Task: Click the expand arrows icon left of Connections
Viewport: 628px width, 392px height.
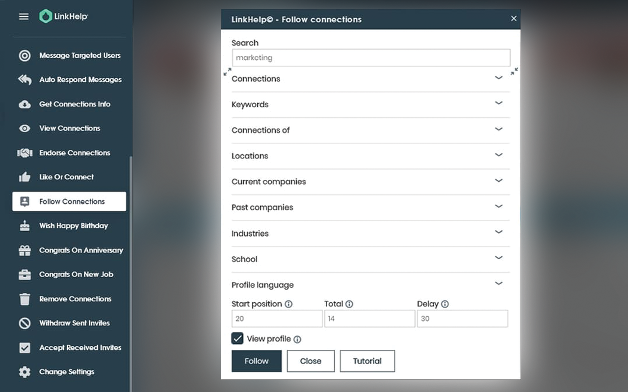Action: [227, 72]
